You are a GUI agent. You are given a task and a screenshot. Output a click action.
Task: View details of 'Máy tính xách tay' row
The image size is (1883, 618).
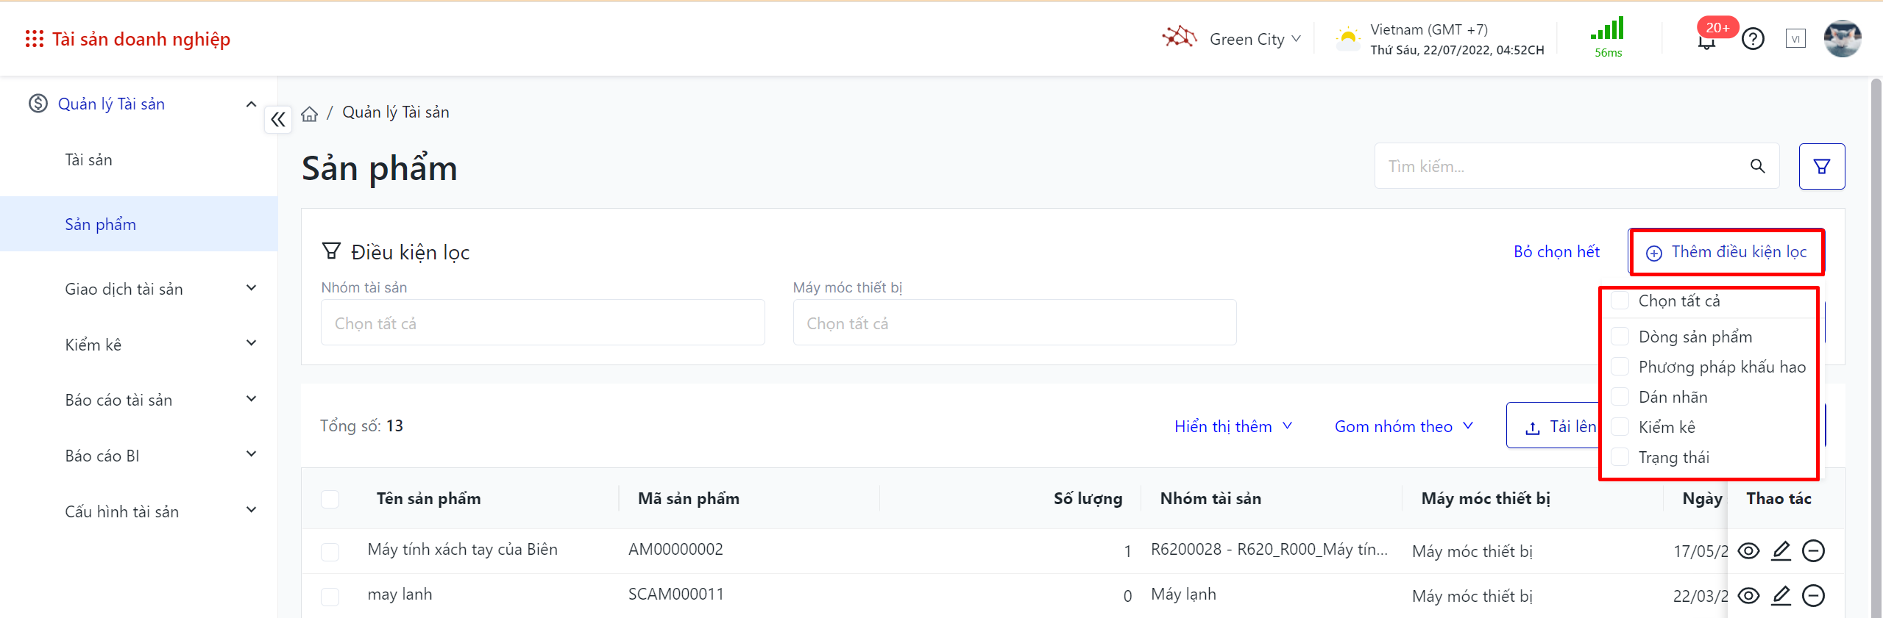[1748, 550]
